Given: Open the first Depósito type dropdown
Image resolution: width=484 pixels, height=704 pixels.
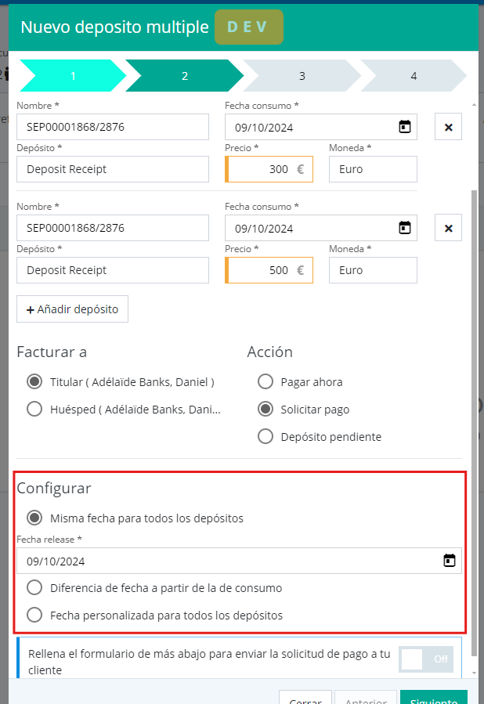Looking at the screenshot, I should click(113, 169).
